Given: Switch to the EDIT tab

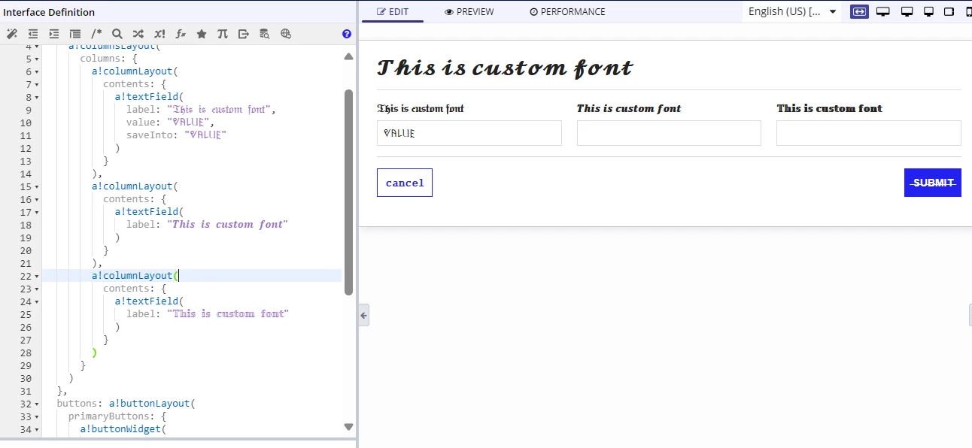Looking at the screenshot, I should point(393,11).
